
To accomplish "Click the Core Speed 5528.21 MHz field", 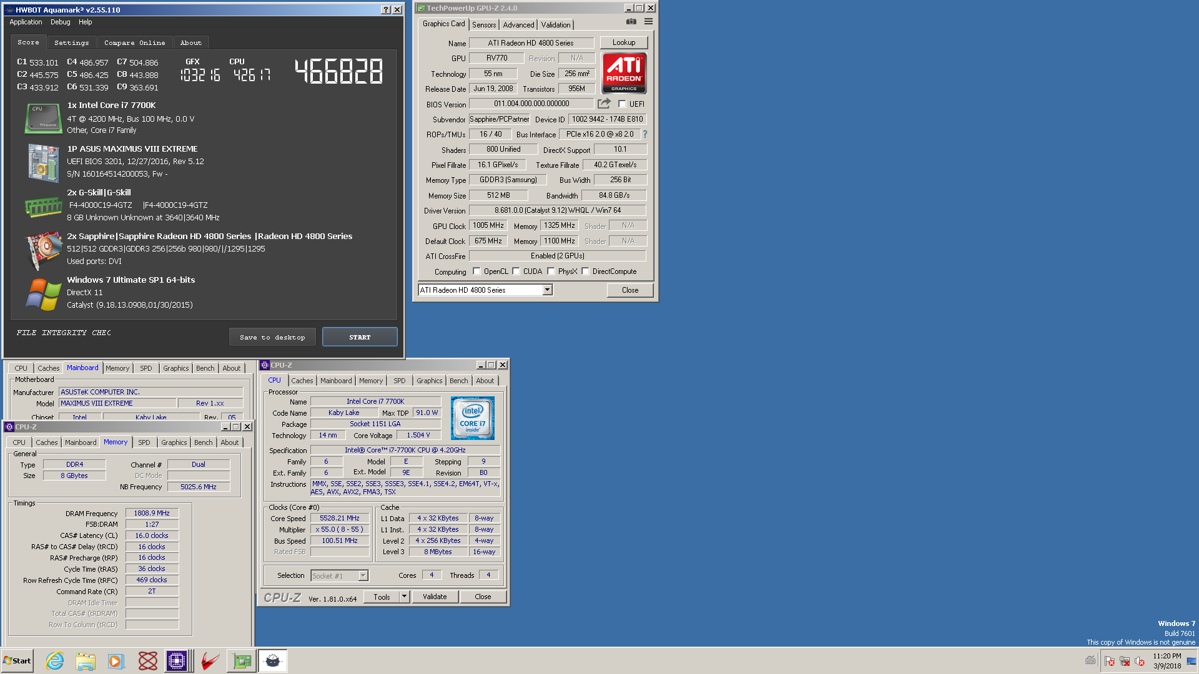I will click(340, 519).
